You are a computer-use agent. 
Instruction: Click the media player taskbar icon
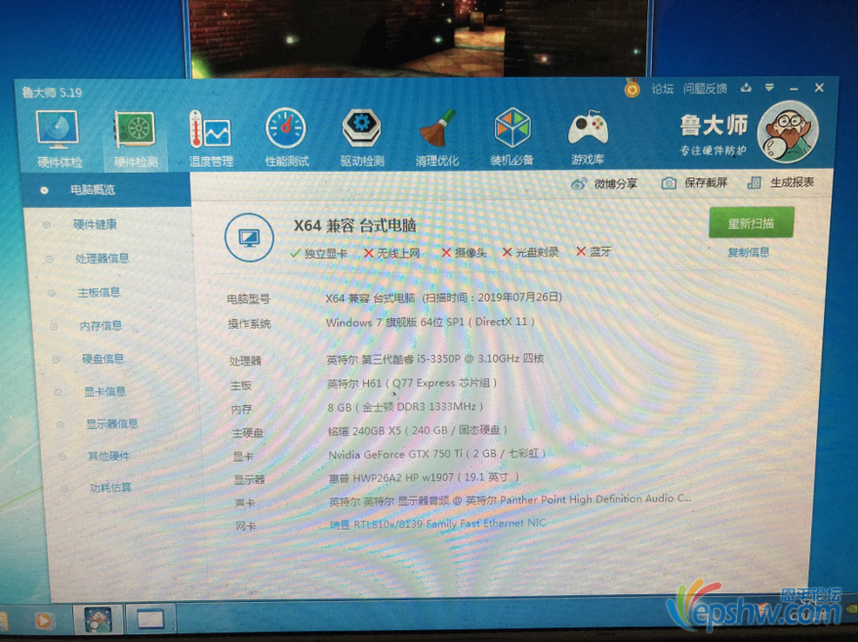tap(44, 621)
